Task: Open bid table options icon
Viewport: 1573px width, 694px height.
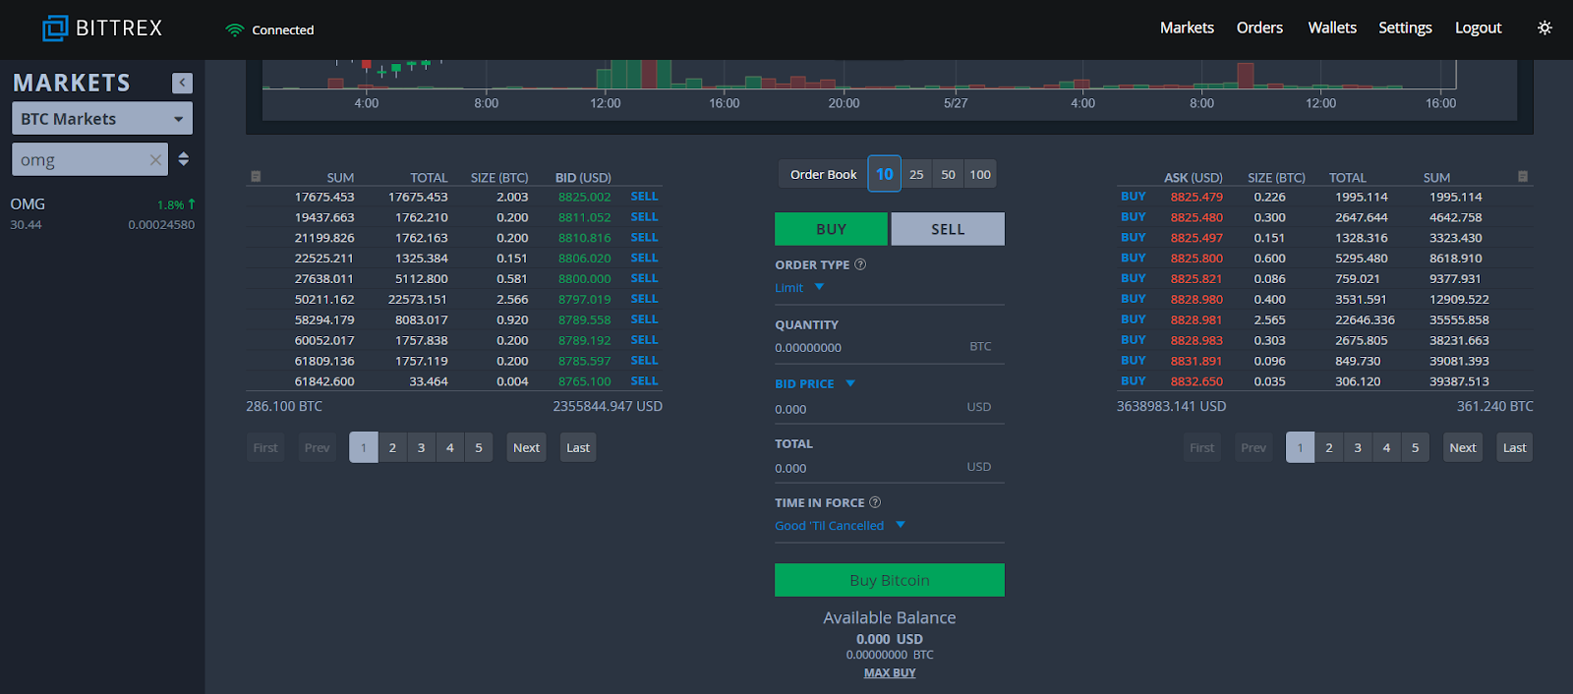Action: (256, 177)
